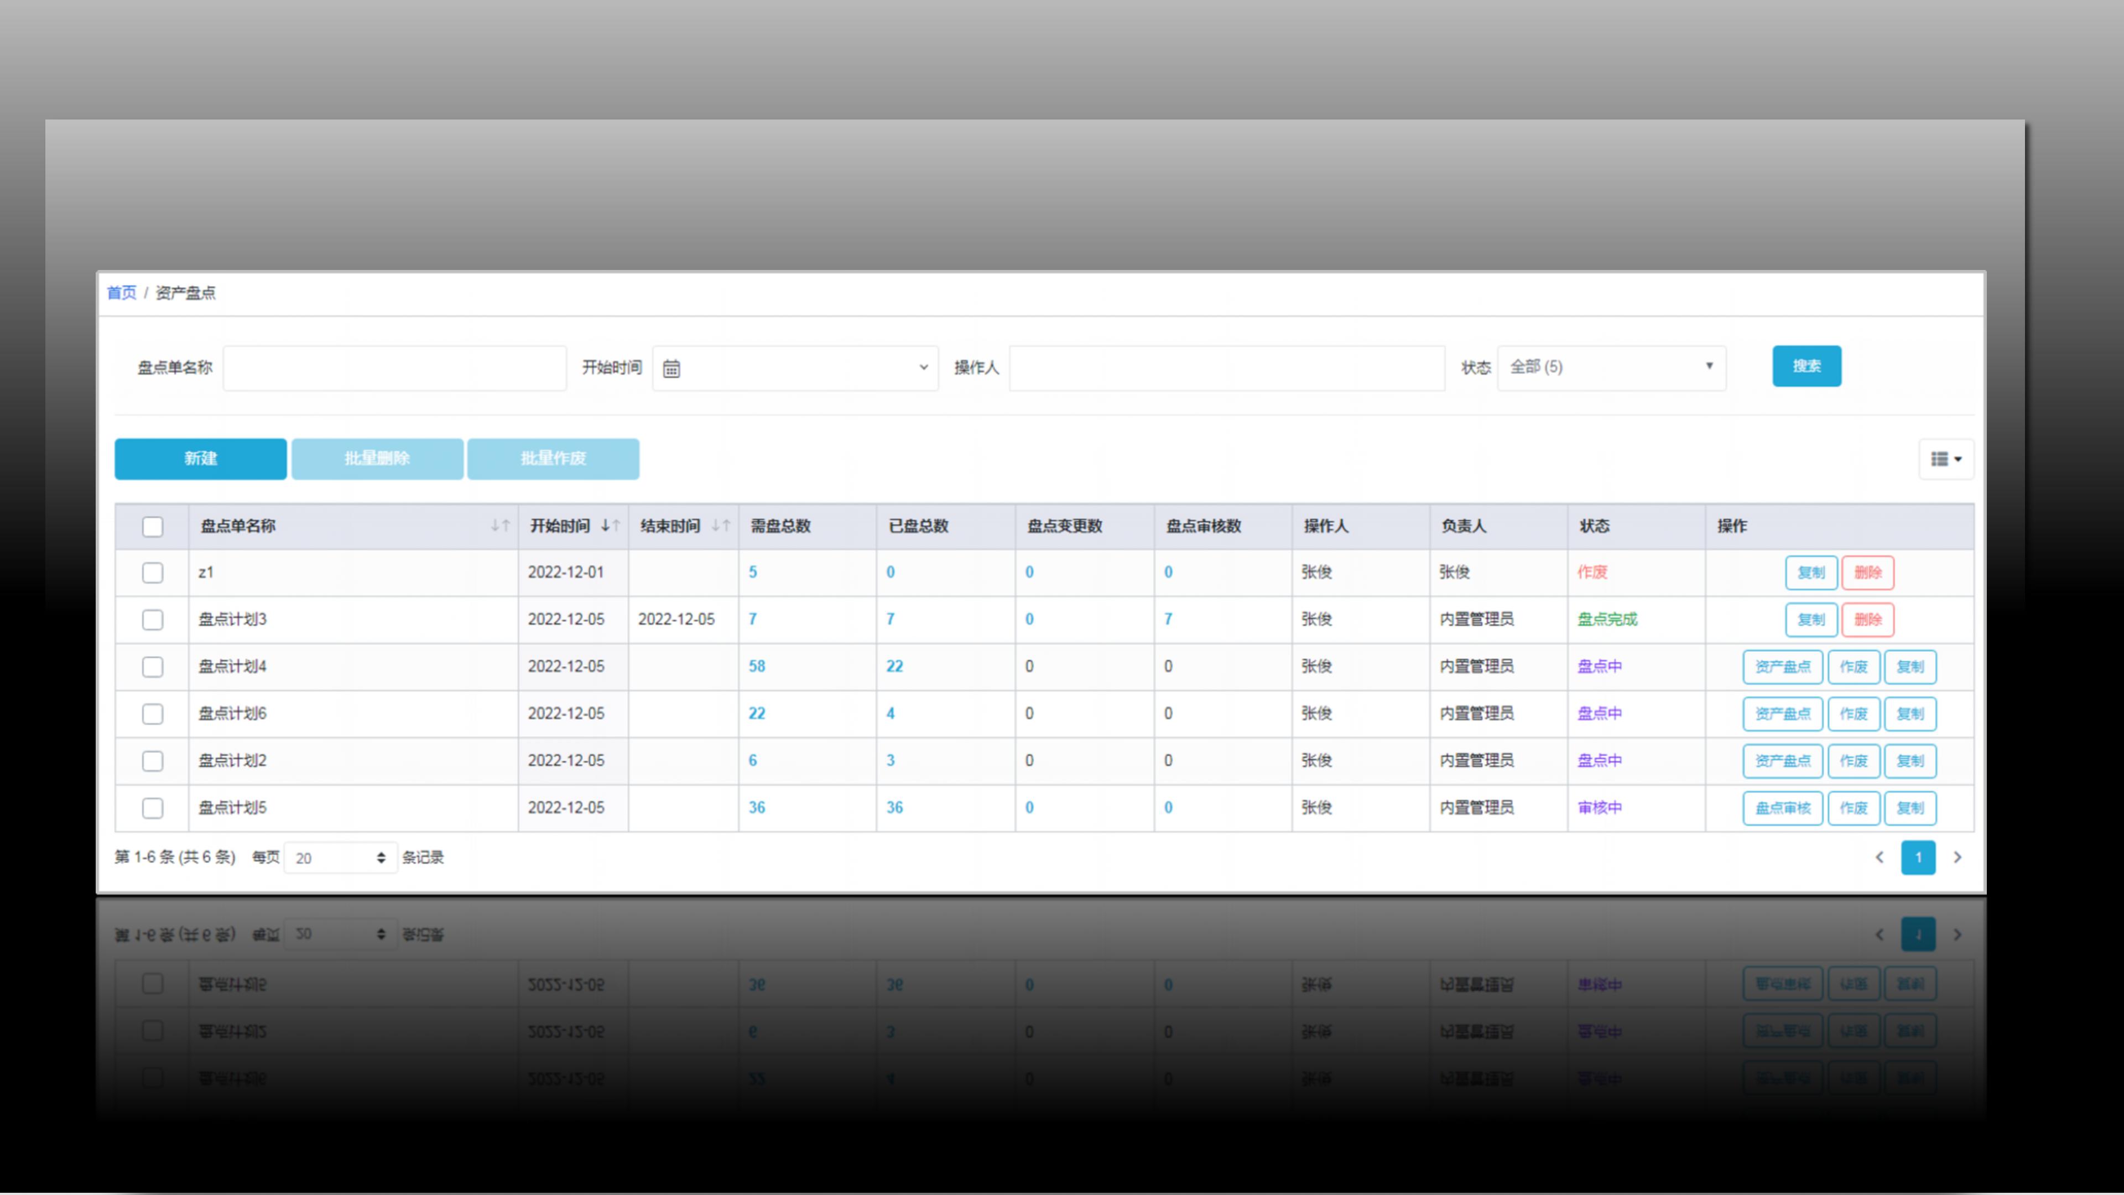Open the 开始时间 date dropdown arrow
The width and height of the screenshot is (2124, 1195).
(x=924, y=368)
